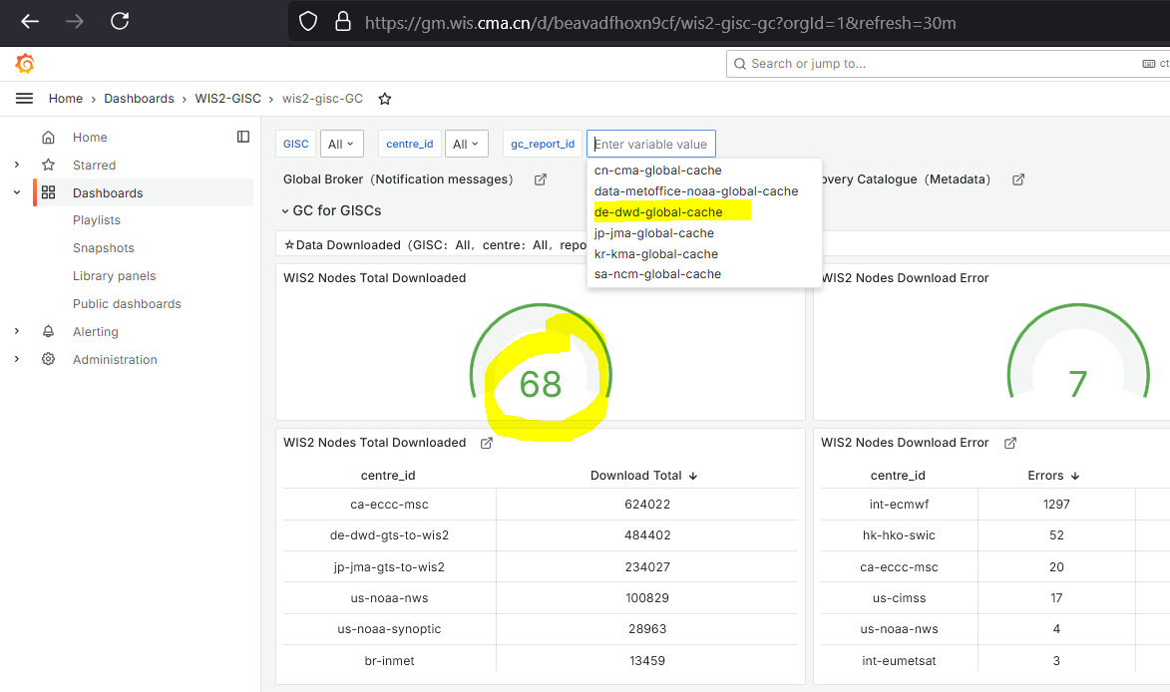Open the centre_id All dropdown
This screenshot has width=1170, height=692.
pos(467,144)
